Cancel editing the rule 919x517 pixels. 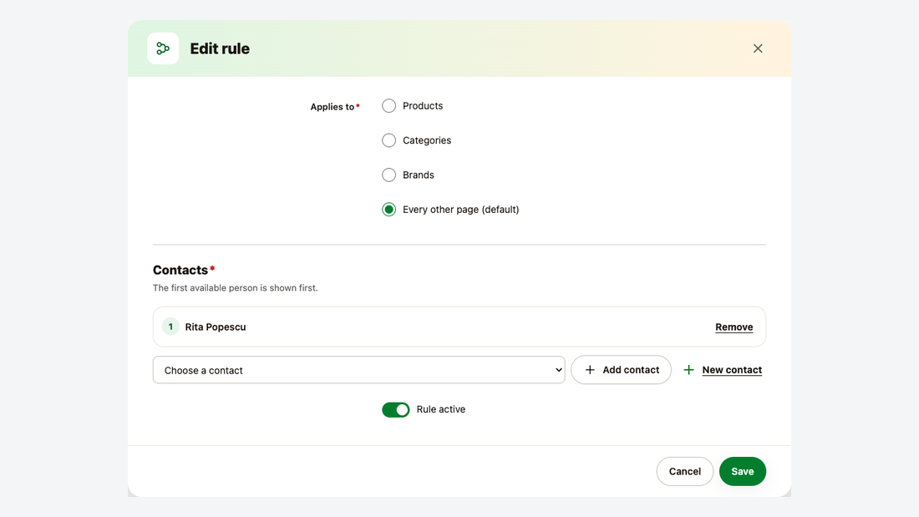[684, 471]
